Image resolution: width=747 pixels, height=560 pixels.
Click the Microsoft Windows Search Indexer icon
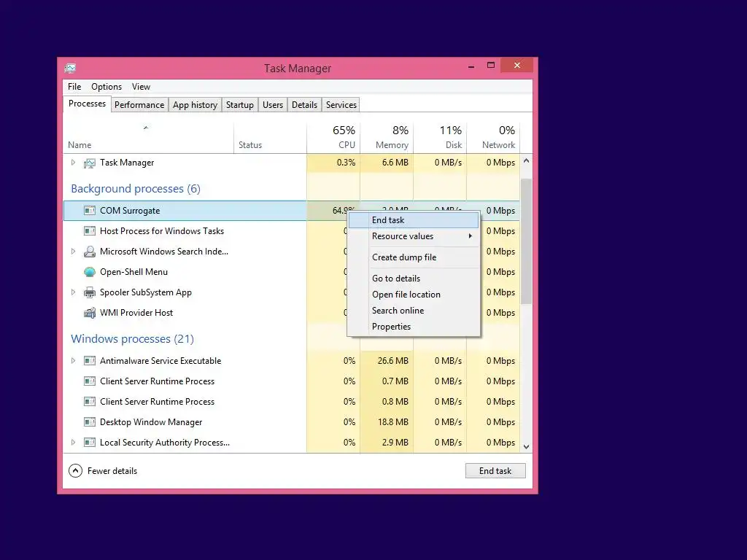90,252
